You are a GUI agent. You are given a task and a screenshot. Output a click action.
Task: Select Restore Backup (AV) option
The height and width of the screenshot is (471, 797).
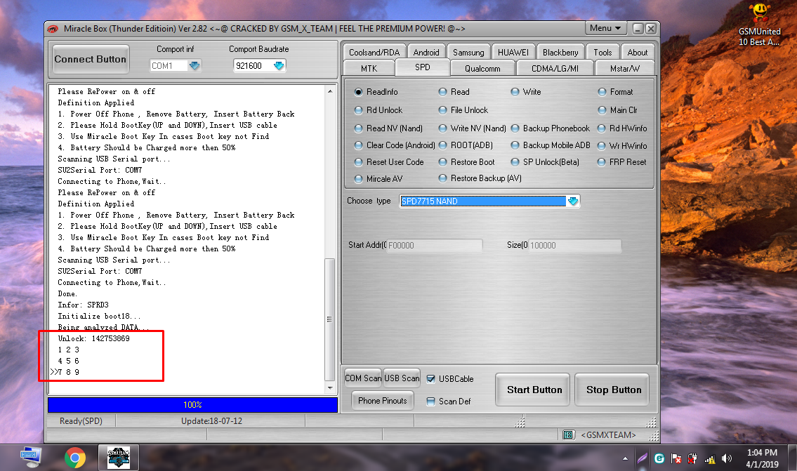coord(442,178)
